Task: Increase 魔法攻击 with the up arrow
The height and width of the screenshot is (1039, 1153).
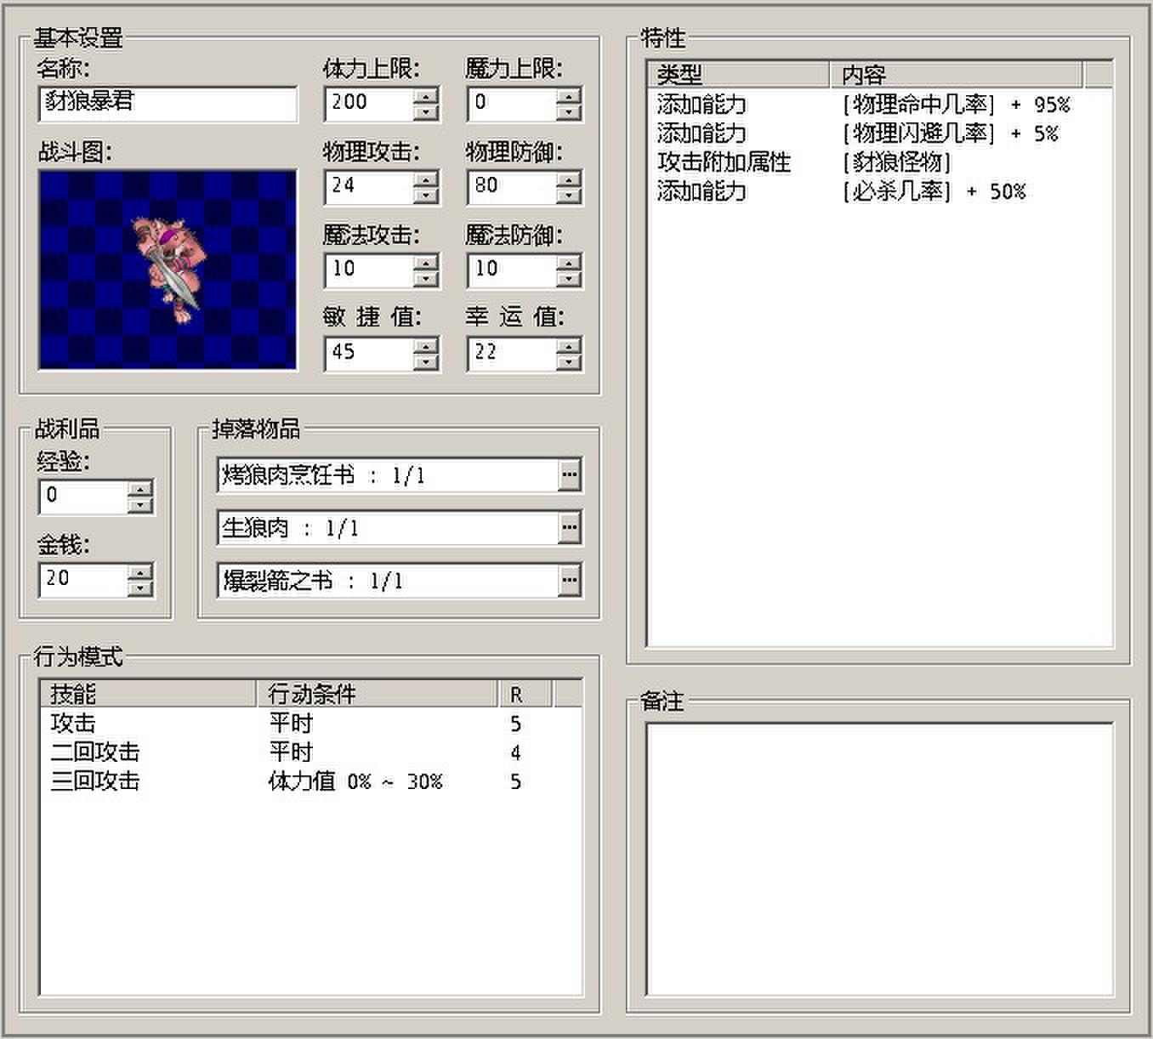Action: [426, 262]
